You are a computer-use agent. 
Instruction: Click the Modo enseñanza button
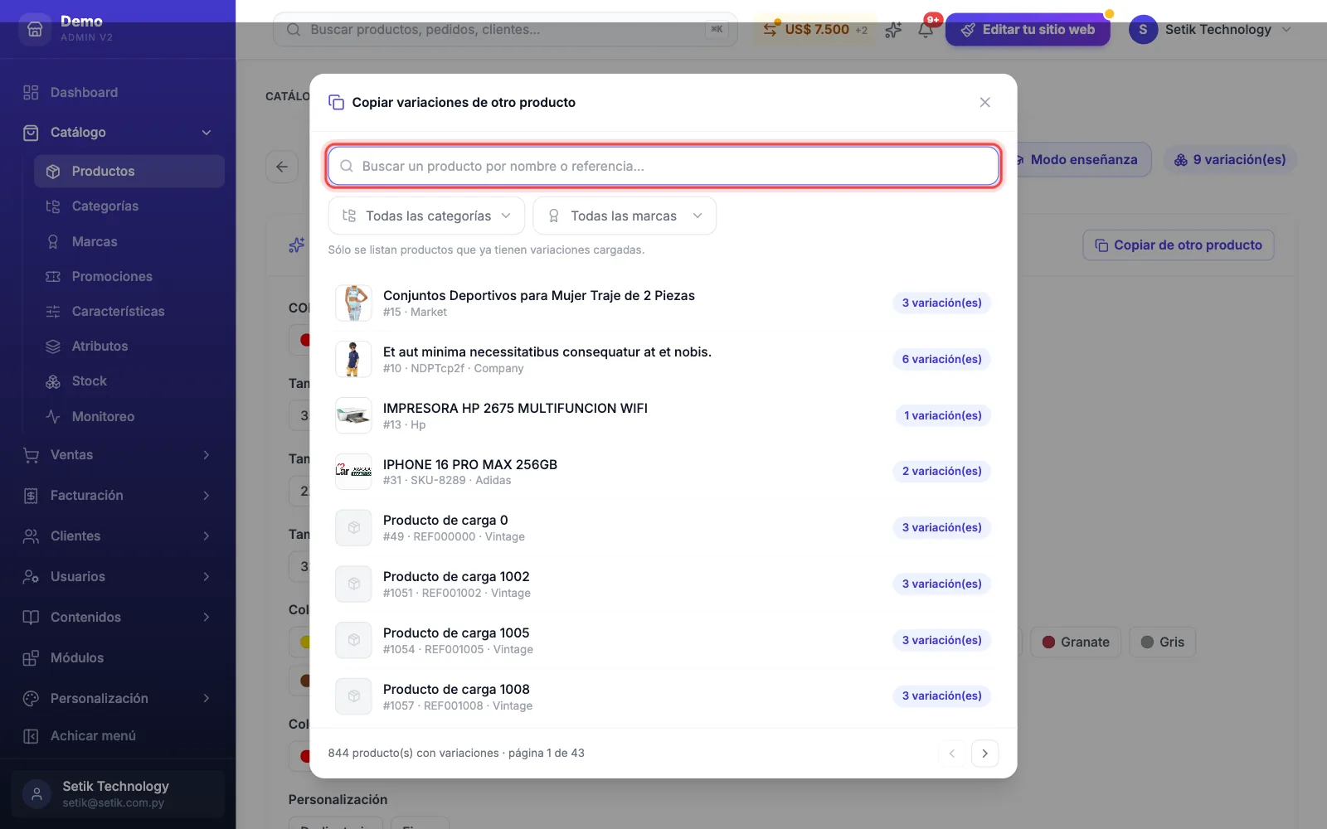click(1082, 160)
